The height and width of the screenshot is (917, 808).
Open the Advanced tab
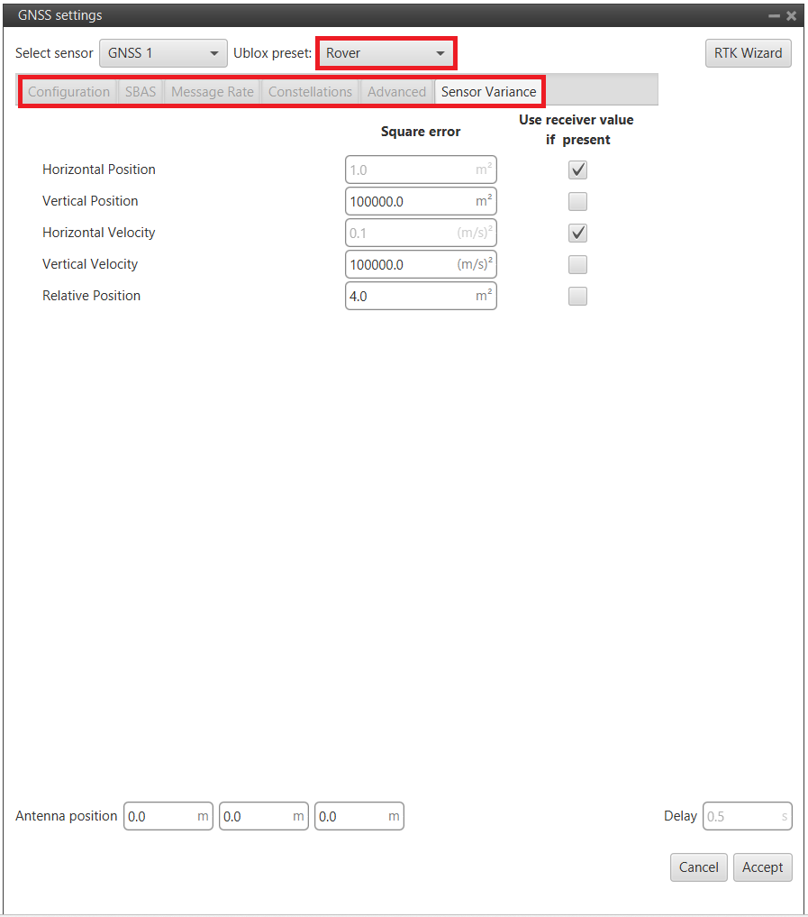396,92
